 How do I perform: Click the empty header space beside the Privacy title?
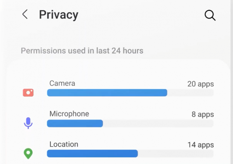point(140,15)
